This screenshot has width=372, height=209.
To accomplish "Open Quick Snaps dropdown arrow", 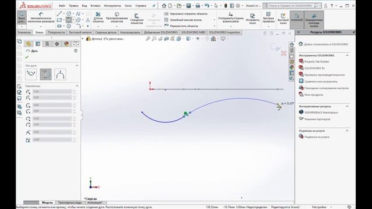I will point(269,27).
